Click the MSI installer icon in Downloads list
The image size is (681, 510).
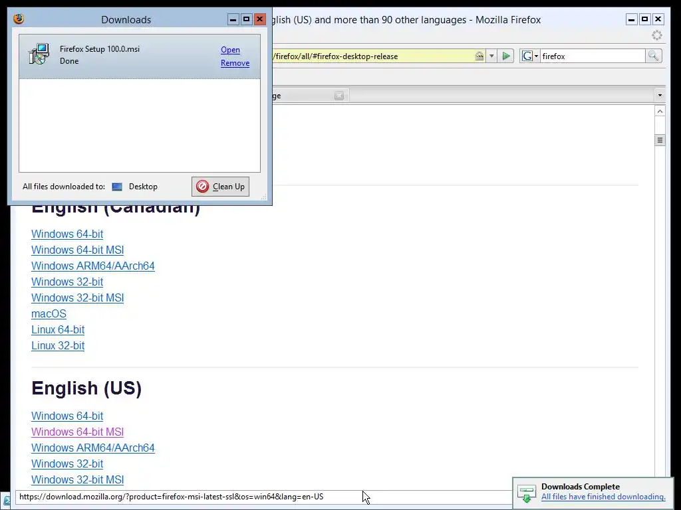[39, 54]
